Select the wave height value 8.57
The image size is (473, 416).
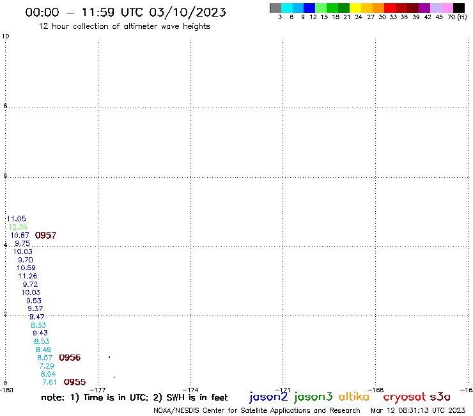[45, 358]
